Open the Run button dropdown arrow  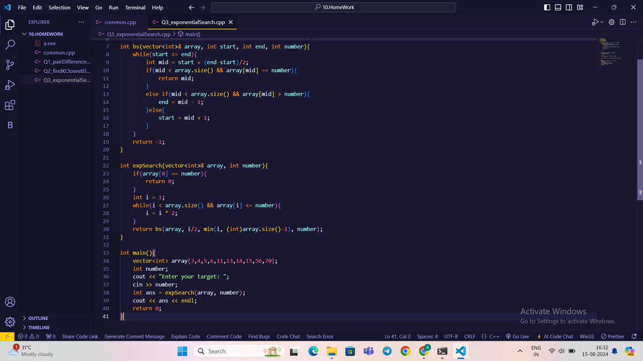pos(602,22)
